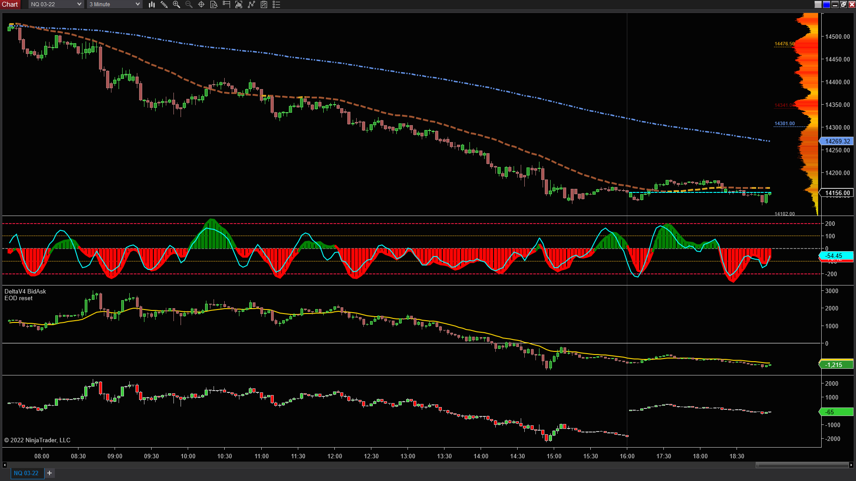
Task: Open the bar type chart style icon
Action: [x=152, y=4]
